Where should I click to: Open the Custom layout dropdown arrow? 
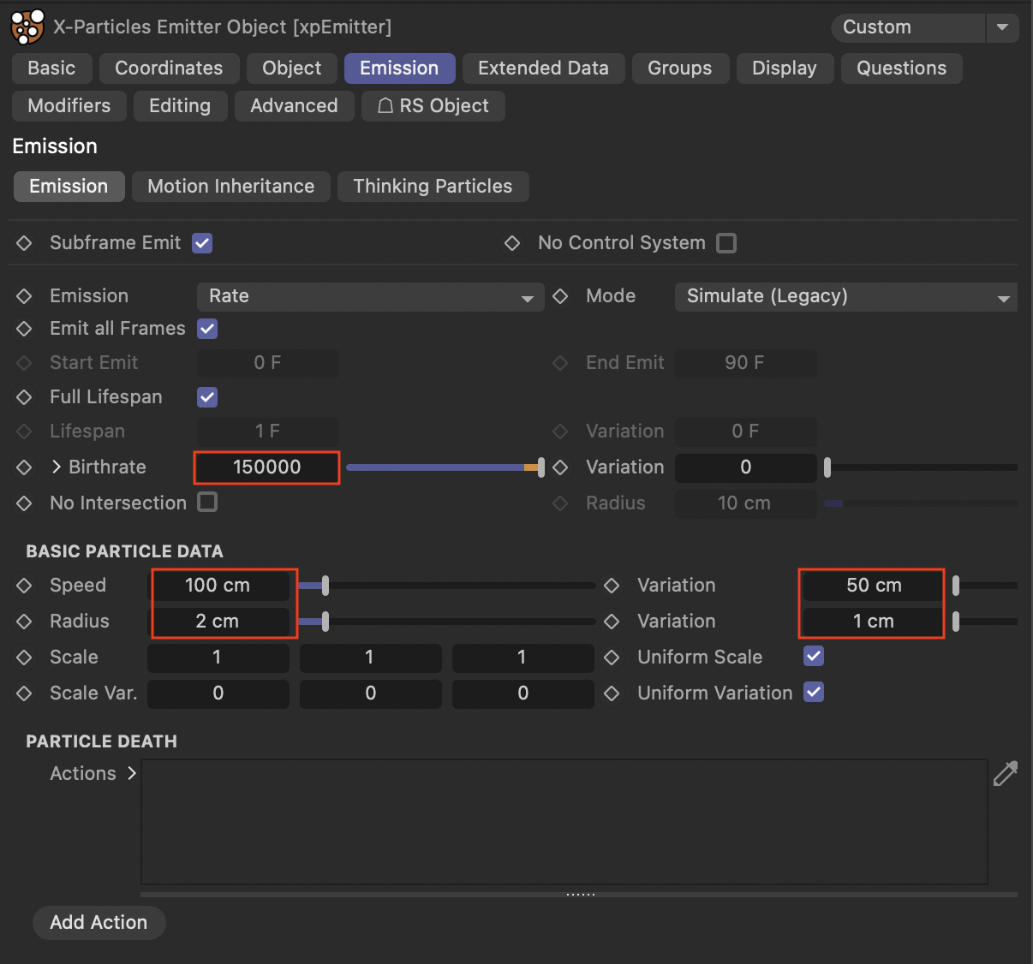(x=1002, y=27)
